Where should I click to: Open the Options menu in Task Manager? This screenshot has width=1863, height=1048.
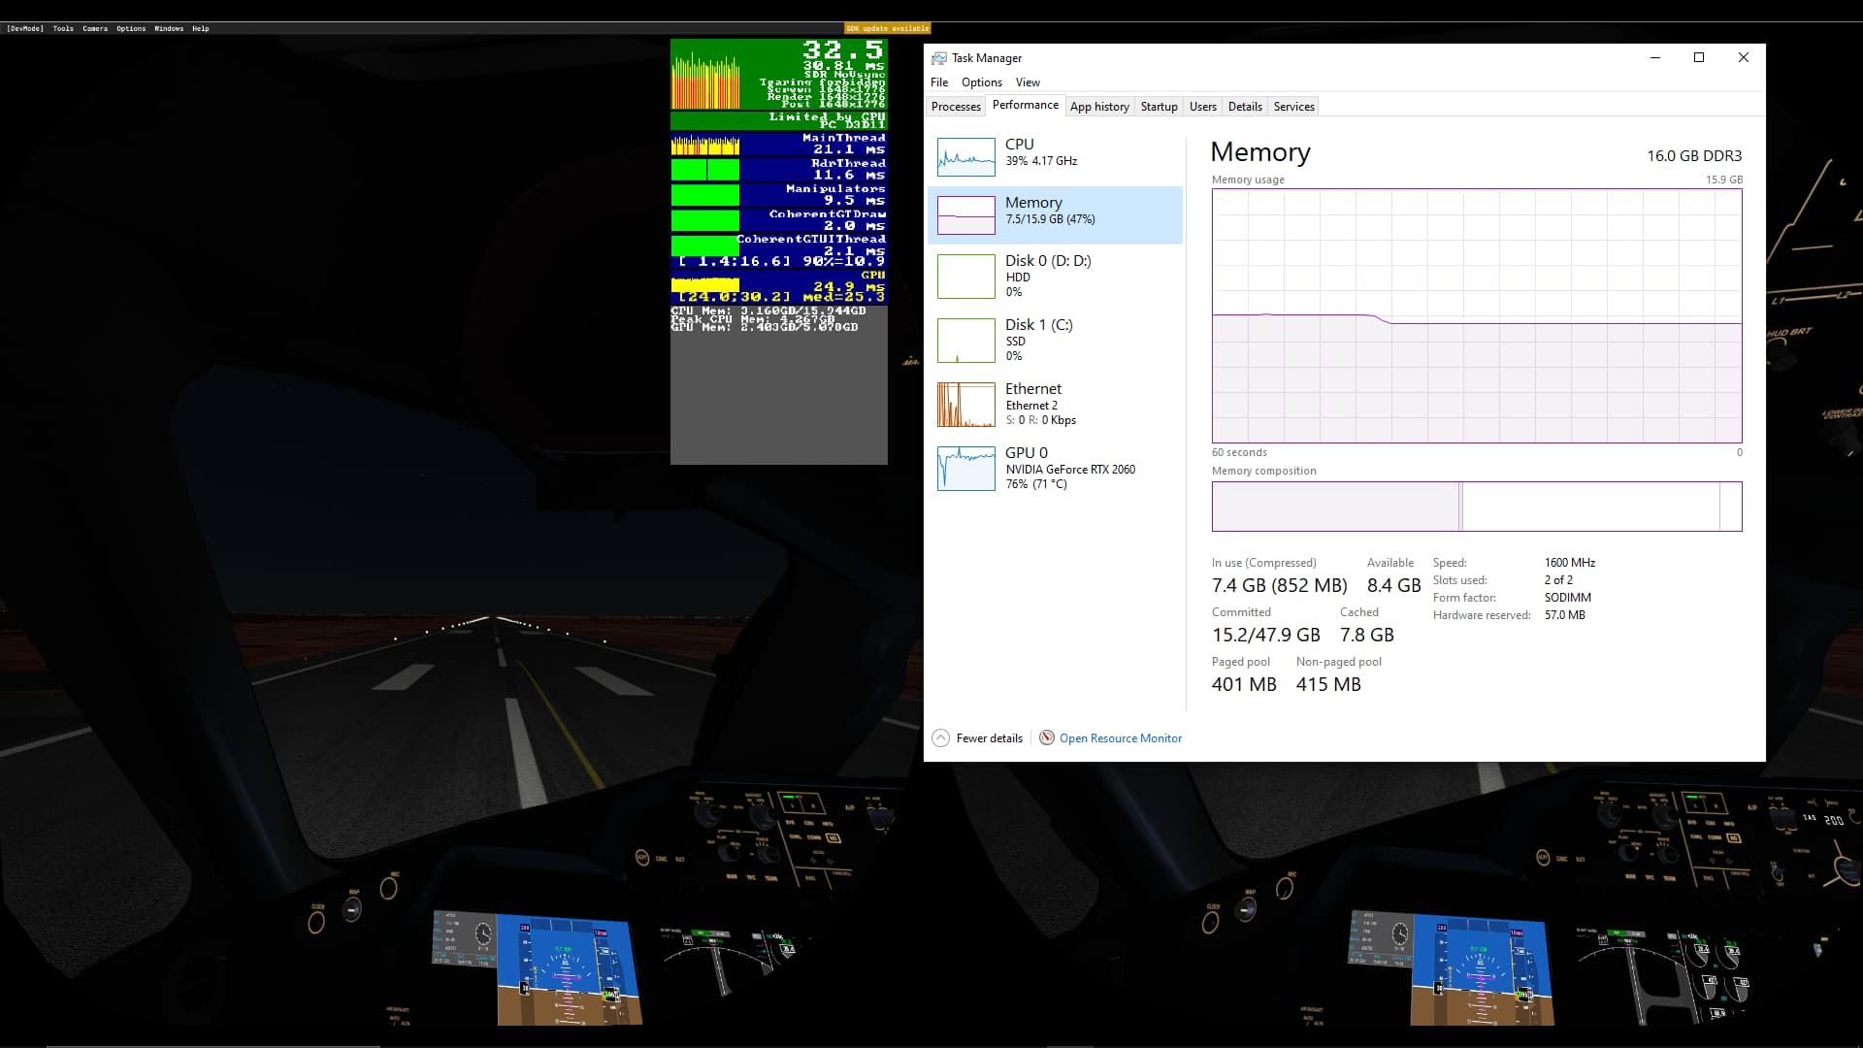[981, 82]
